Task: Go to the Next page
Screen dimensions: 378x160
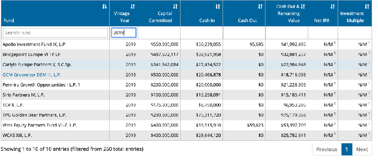Action: tap(362, 150)
